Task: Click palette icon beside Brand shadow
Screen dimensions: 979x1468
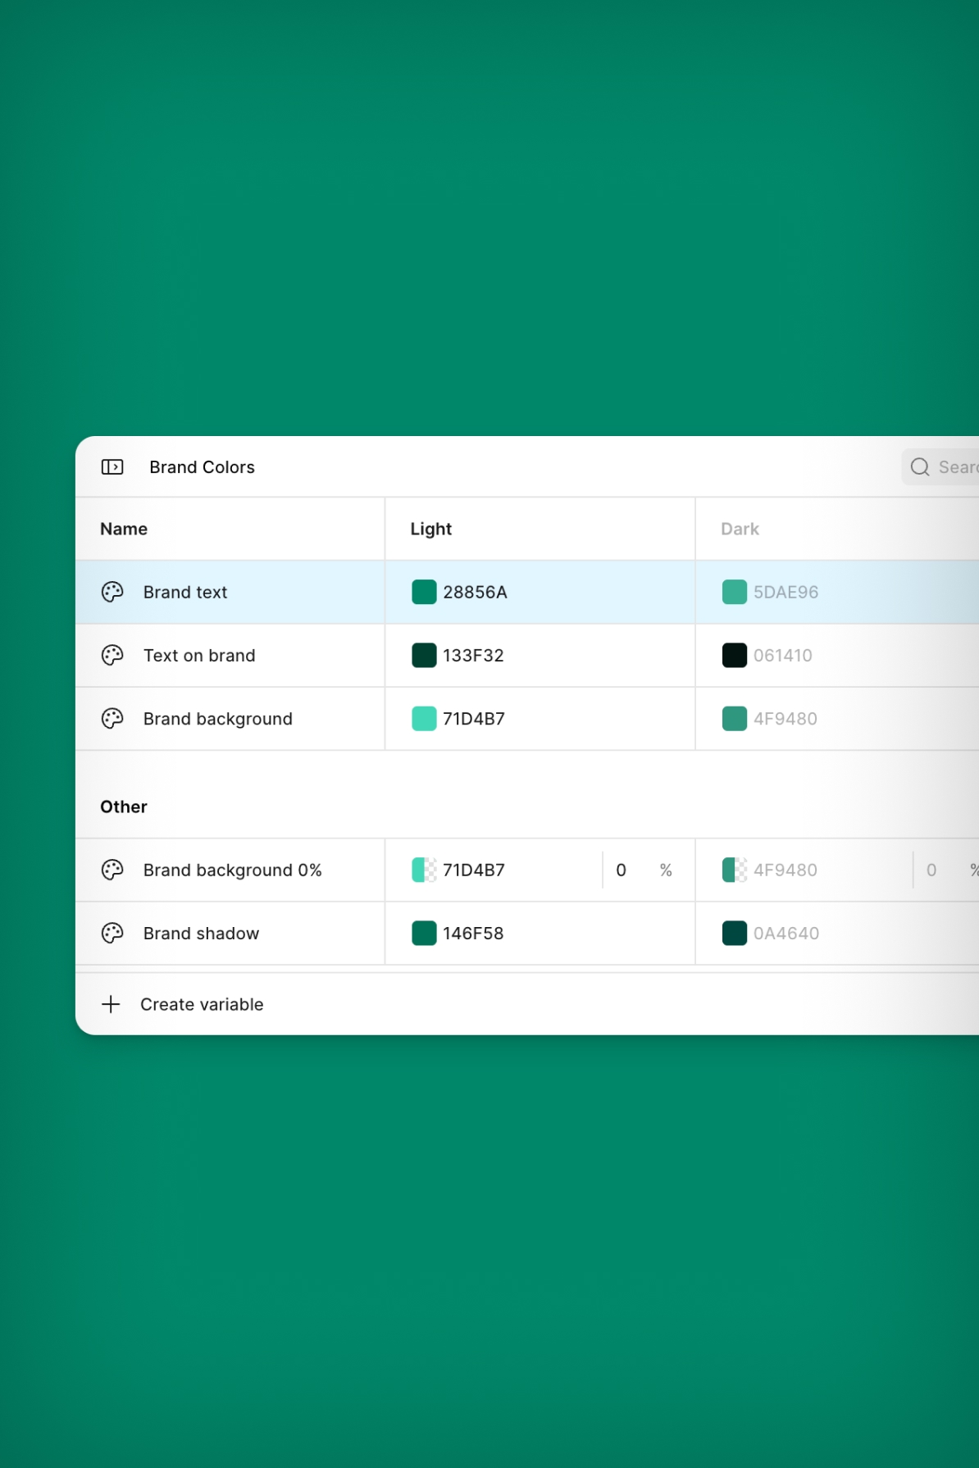Action: [x=112, y=933]
